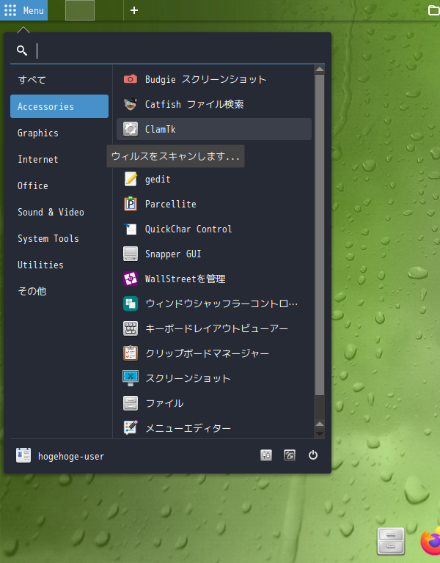Click the search magnifier icon

(22, 51)
